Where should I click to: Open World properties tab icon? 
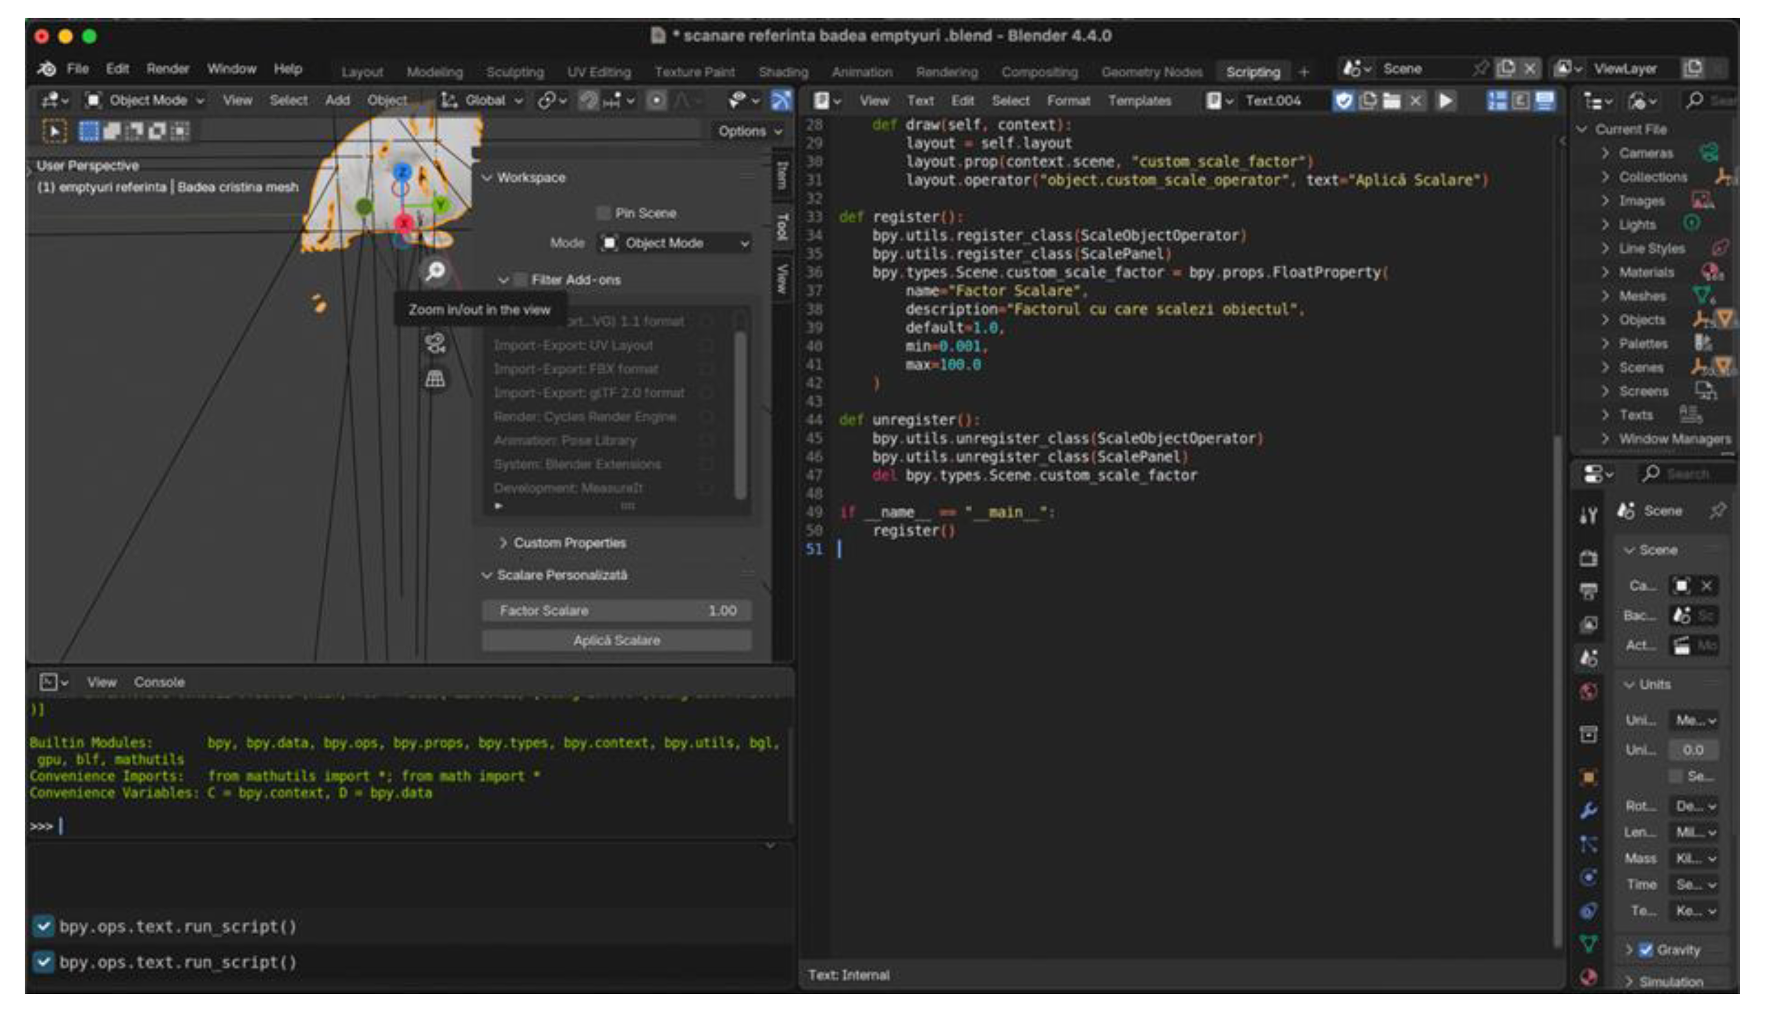tap(1589, 691)
